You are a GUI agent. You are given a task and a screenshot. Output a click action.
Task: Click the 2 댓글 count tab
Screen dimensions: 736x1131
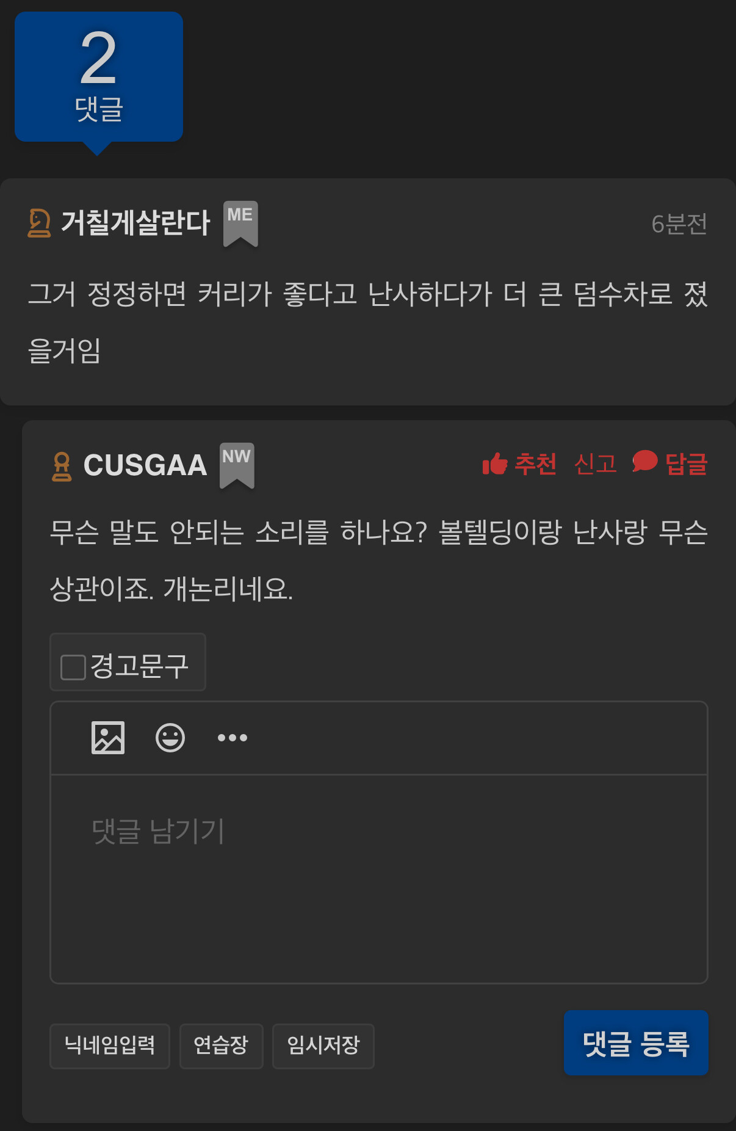point(99,77)
